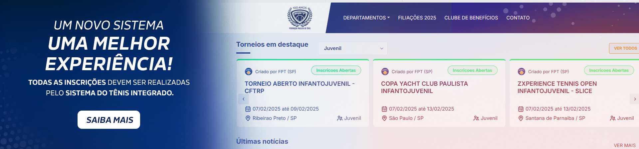Open the Copa Yacht Club Paulista Infantojuvenil tournament
This screenshot has width=639, height=149.
[424, 87]
